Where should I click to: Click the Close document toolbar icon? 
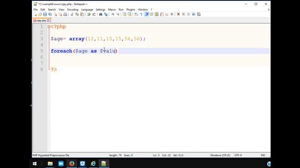pos(55,14)
